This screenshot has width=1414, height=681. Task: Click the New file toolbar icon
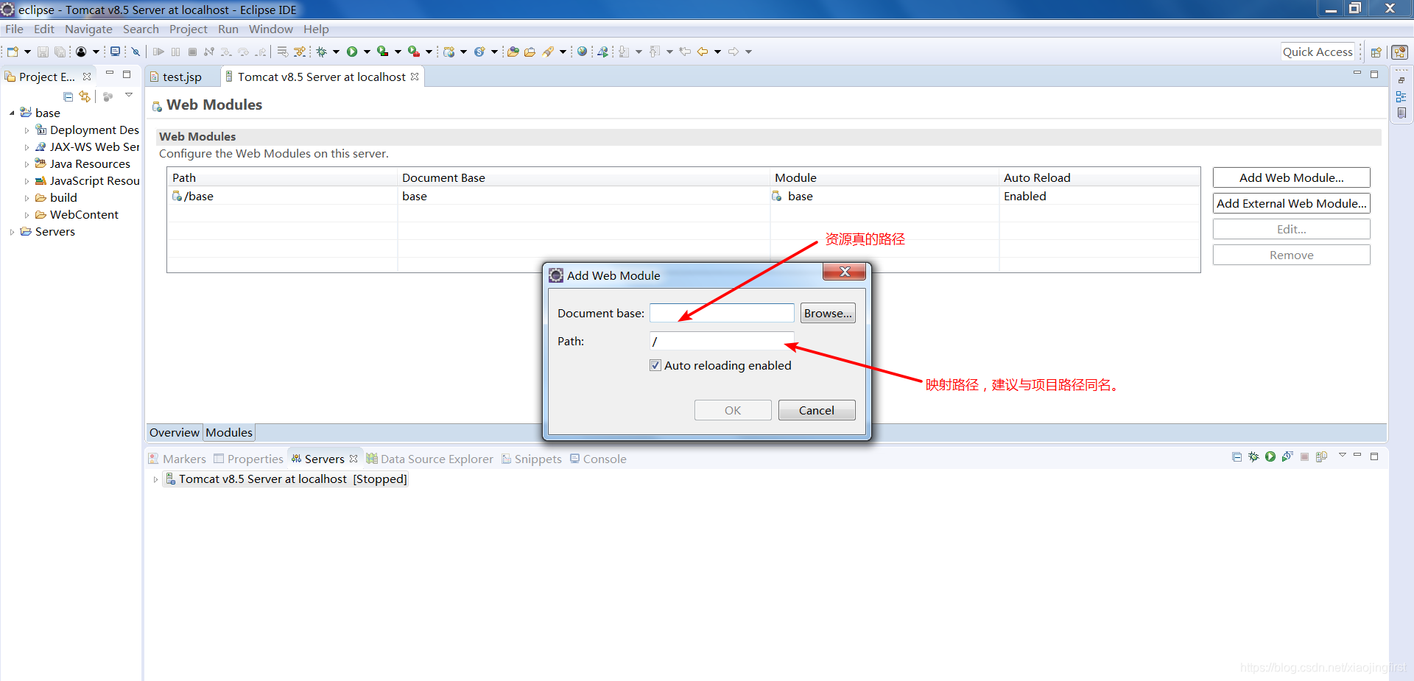tap(13, 52)
